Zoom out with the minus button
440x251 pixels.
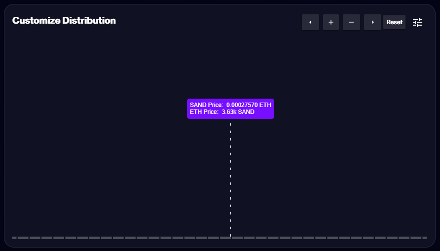pyautogui.click(x=351, y=22)
